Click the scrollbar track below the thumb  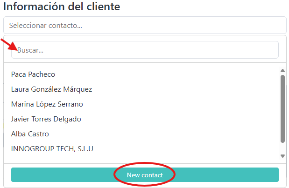282,148
